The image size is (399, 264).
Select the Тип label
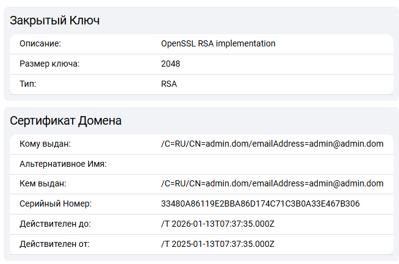(28, 84)
